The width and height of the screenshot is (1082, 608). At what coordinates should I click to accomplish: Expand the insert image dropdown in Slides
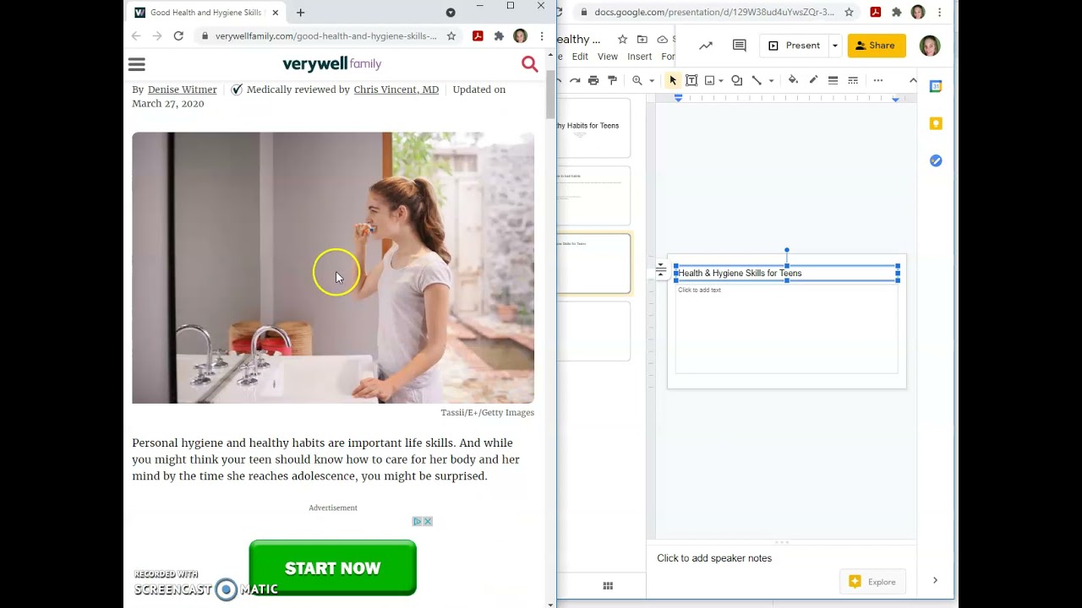722,81
